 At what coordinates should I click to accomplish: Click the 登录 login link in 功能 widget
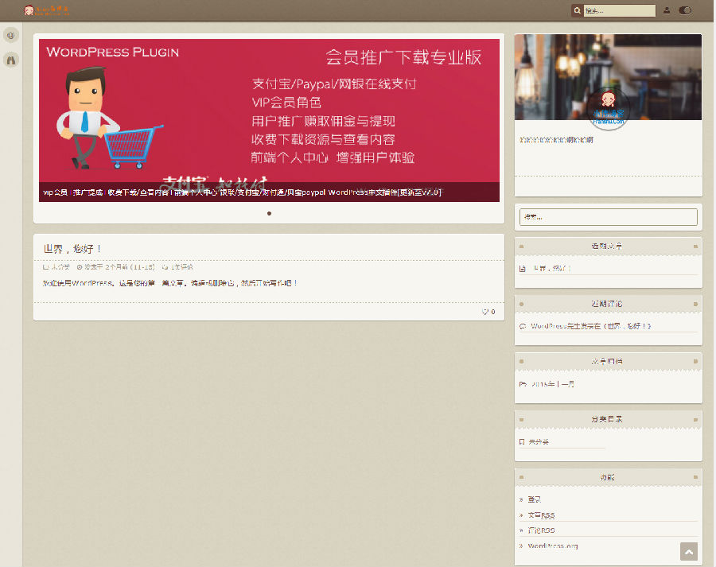(535, 499)
